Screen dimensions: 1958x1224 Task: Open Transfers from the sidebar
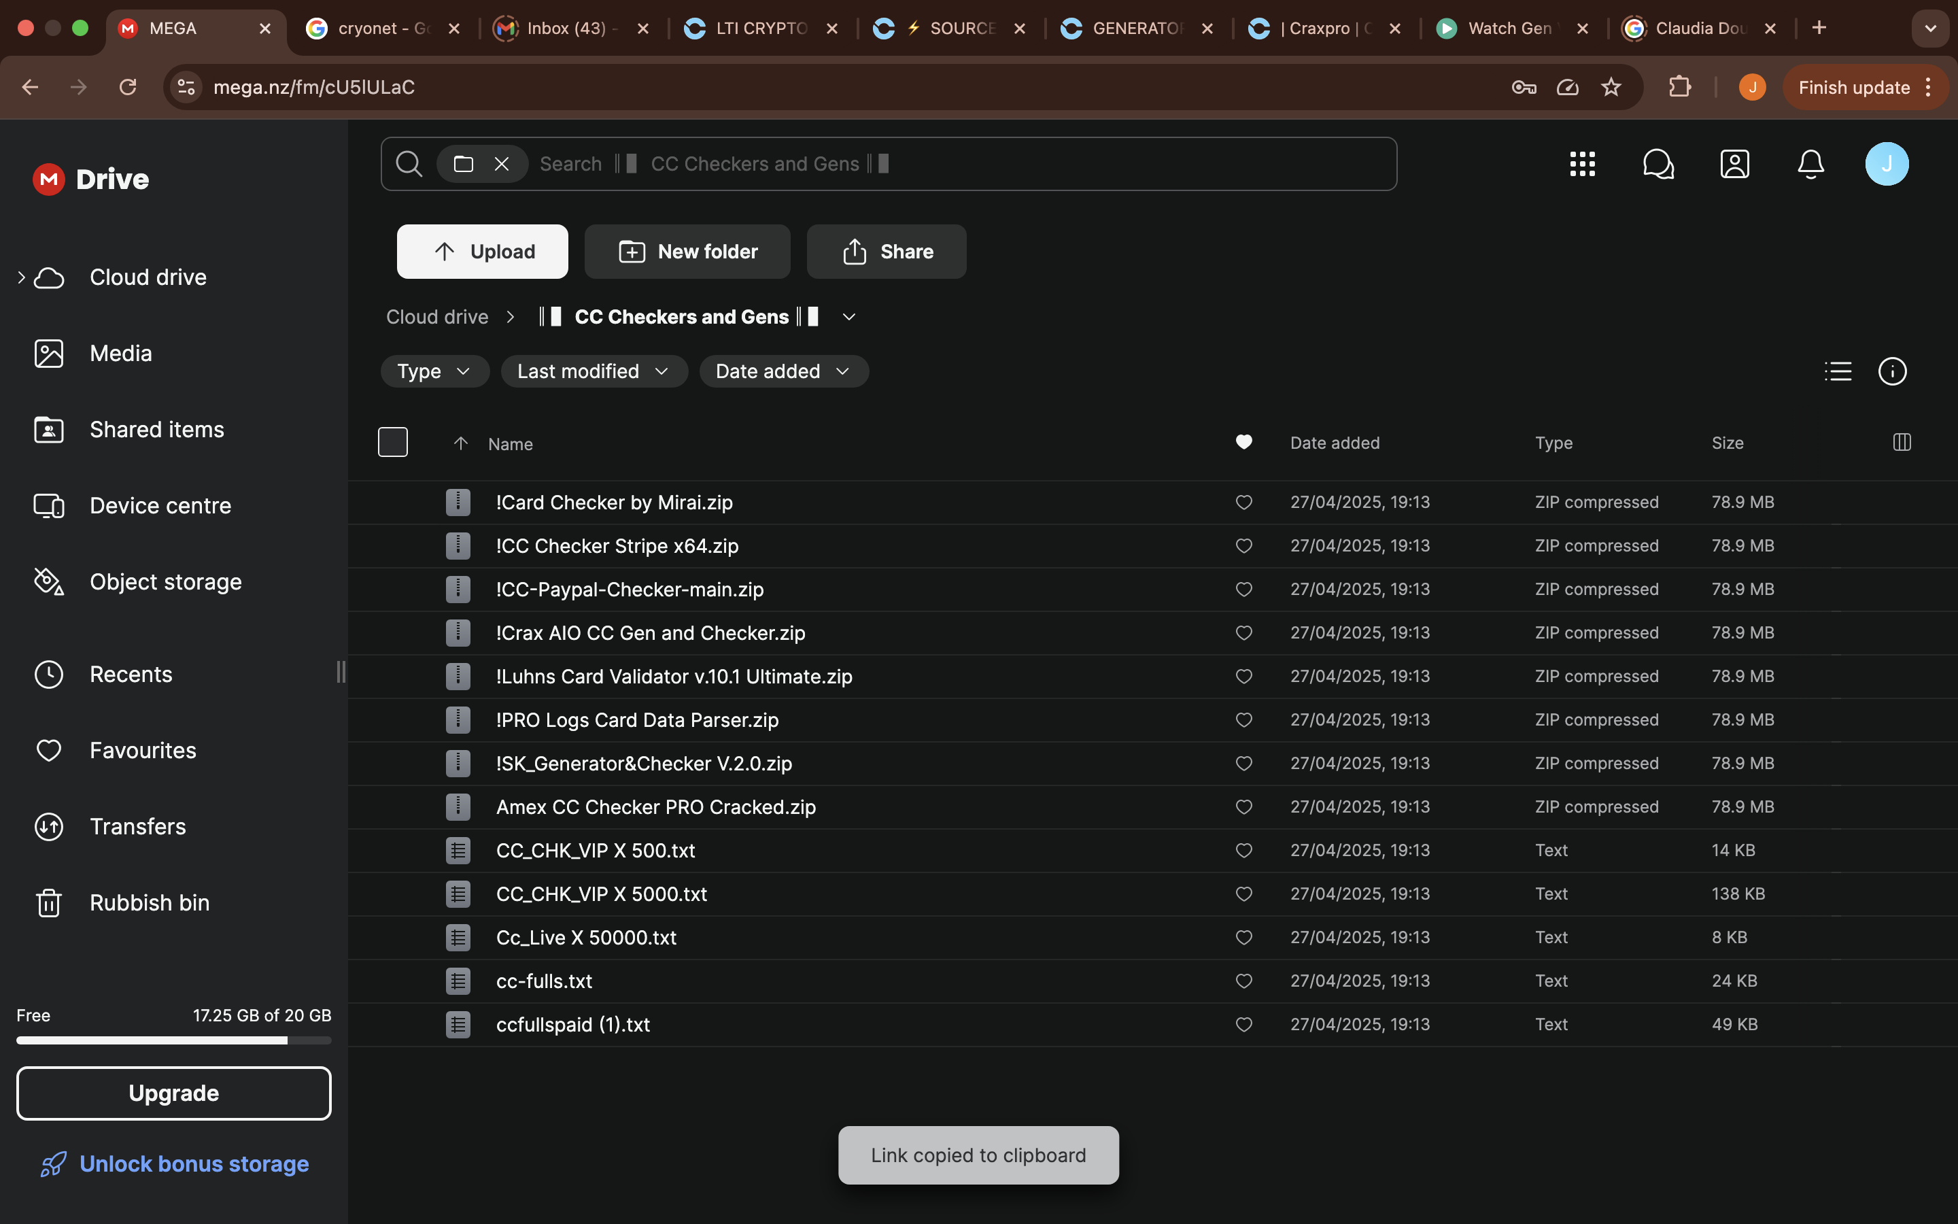pos(137,826)
